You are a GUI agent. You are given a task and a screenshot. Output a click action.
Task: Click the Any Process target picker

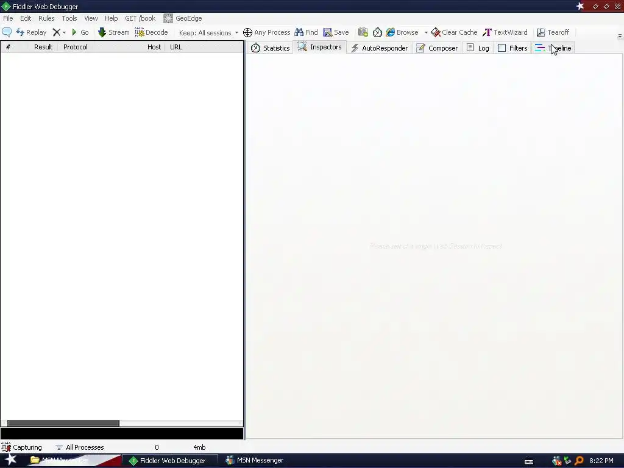click(x=266, y=32)
